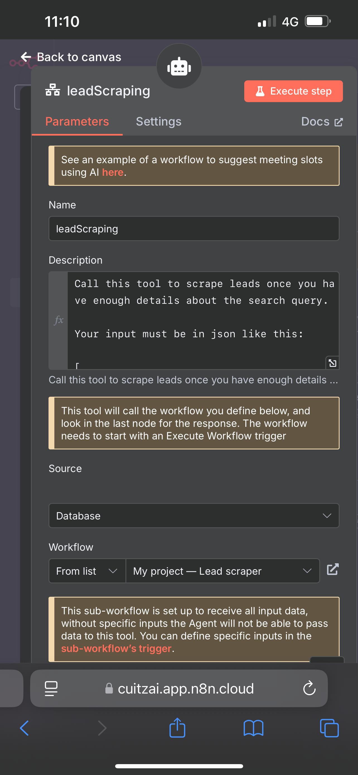Click the 'Workflow' field label
358x775 pixels.
click(71, 547)
